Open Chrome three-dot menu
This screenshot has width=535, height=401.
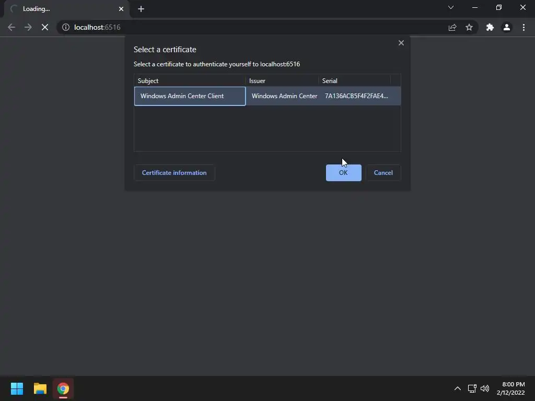(x=524, y=27)
